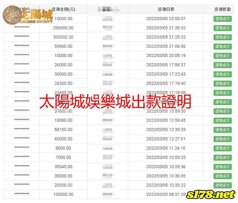This screenshot has width=238, height=203.
Task: Click 提領成功 badge for 17:22:43 row
Action: pos(223,74)
